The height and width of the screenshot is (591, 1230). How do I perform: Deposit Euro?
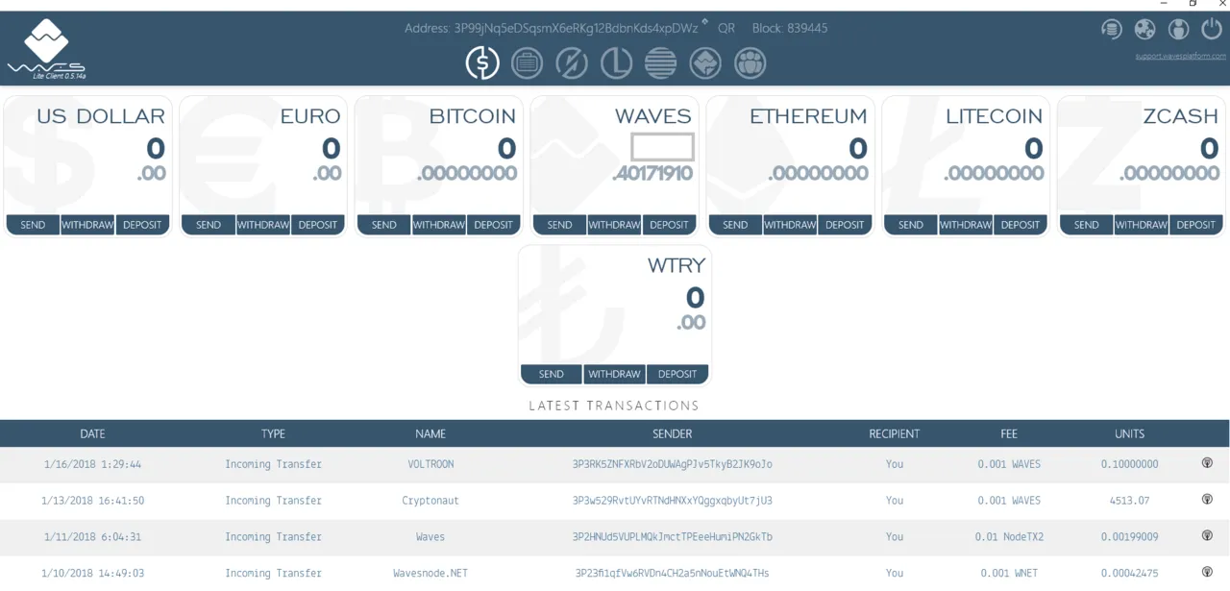[x=318, y=225]
